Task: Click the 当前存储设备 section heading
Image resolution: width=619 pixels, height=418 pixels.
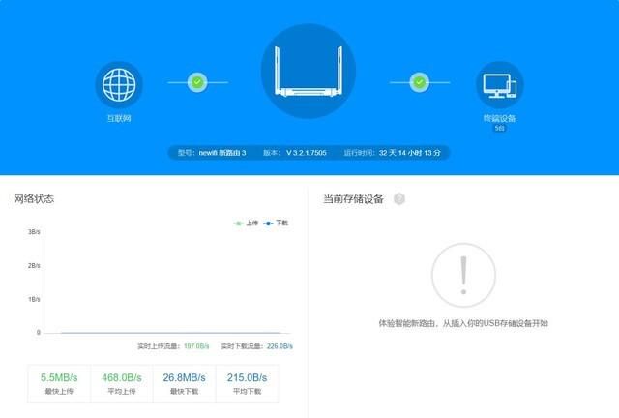Action: (353, 199)
